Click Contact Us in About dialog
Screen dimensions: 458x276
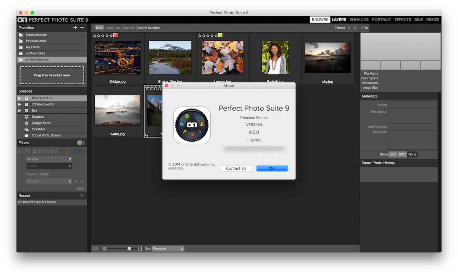point(236,168)
